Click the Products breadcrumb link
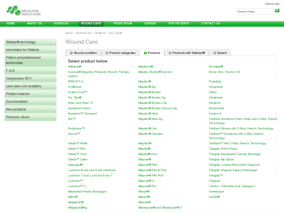Screen dimensions: 284x213 point(100,33)
